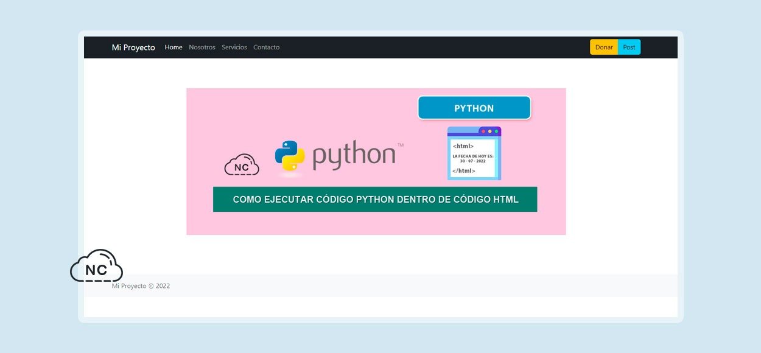This screenshot has height=353, width=761.
Task: Go to the Nosotros page
Action: point(202,47)
